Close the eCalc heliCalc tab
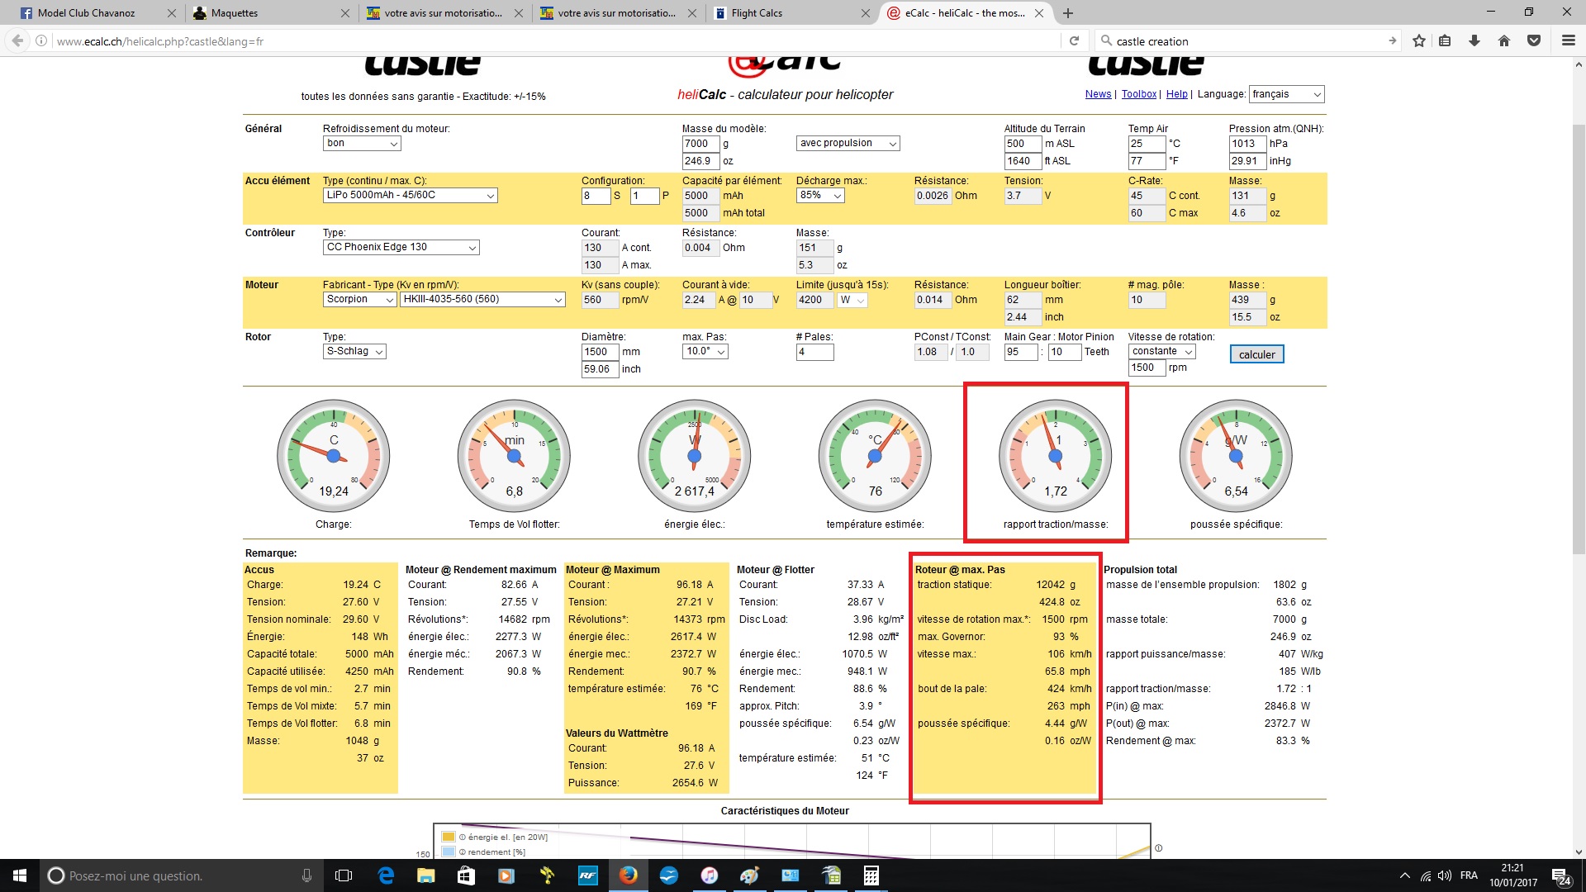Image resolution: width=1586 pixels, height=892 pixels. 1039,13
